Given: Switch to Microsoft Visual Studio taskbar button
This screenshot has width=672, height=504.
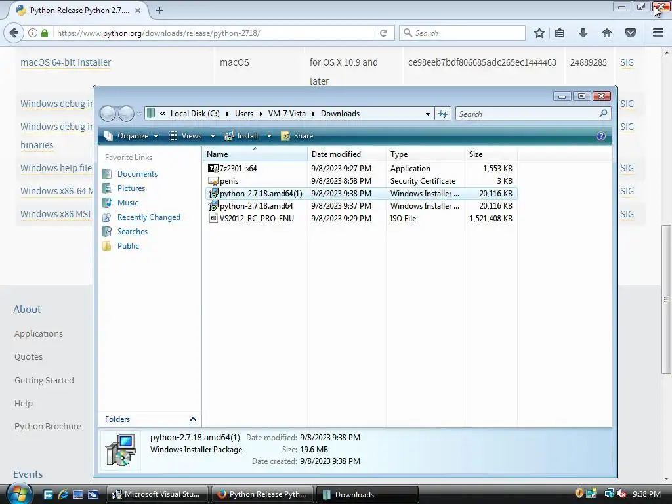Looking at the screenshot, I should point(157,494).
